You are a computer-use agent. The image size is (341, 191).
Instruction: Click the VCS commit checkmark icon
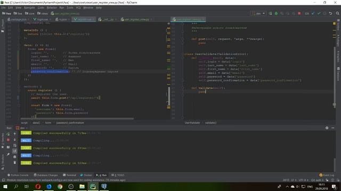tap(319, 13)
